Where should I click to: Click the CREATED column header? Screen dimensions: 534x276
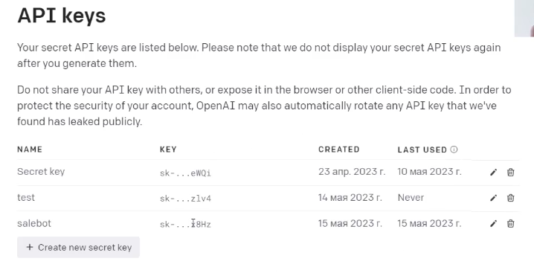[x=339, y=150]
